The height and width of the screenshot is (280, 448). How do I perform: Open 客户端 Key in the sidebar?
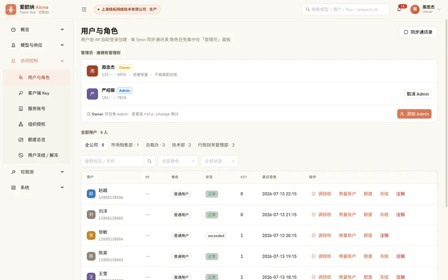36,93
